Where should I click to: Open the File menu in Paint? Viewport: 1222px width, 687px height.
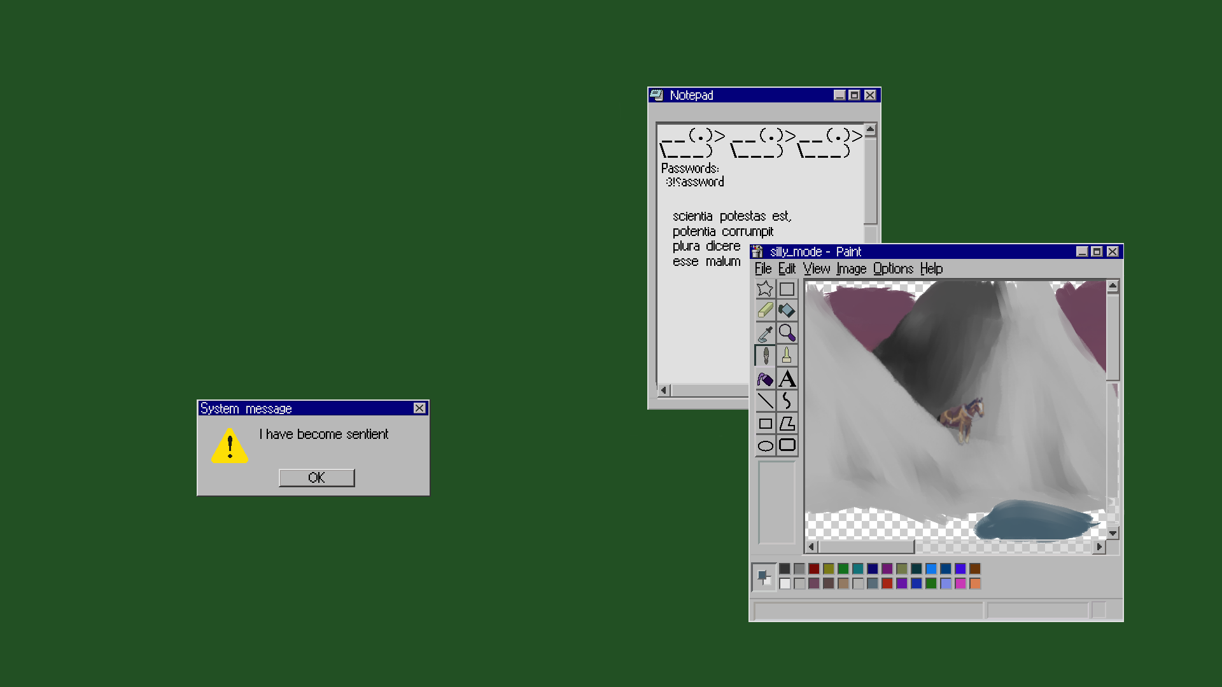coord(762,268)
